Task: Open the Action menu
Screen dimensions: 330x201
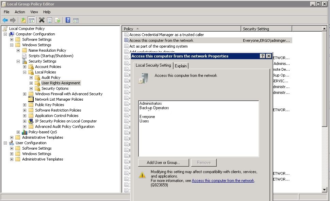Action: pyautogui.click(x=20, y=12)
